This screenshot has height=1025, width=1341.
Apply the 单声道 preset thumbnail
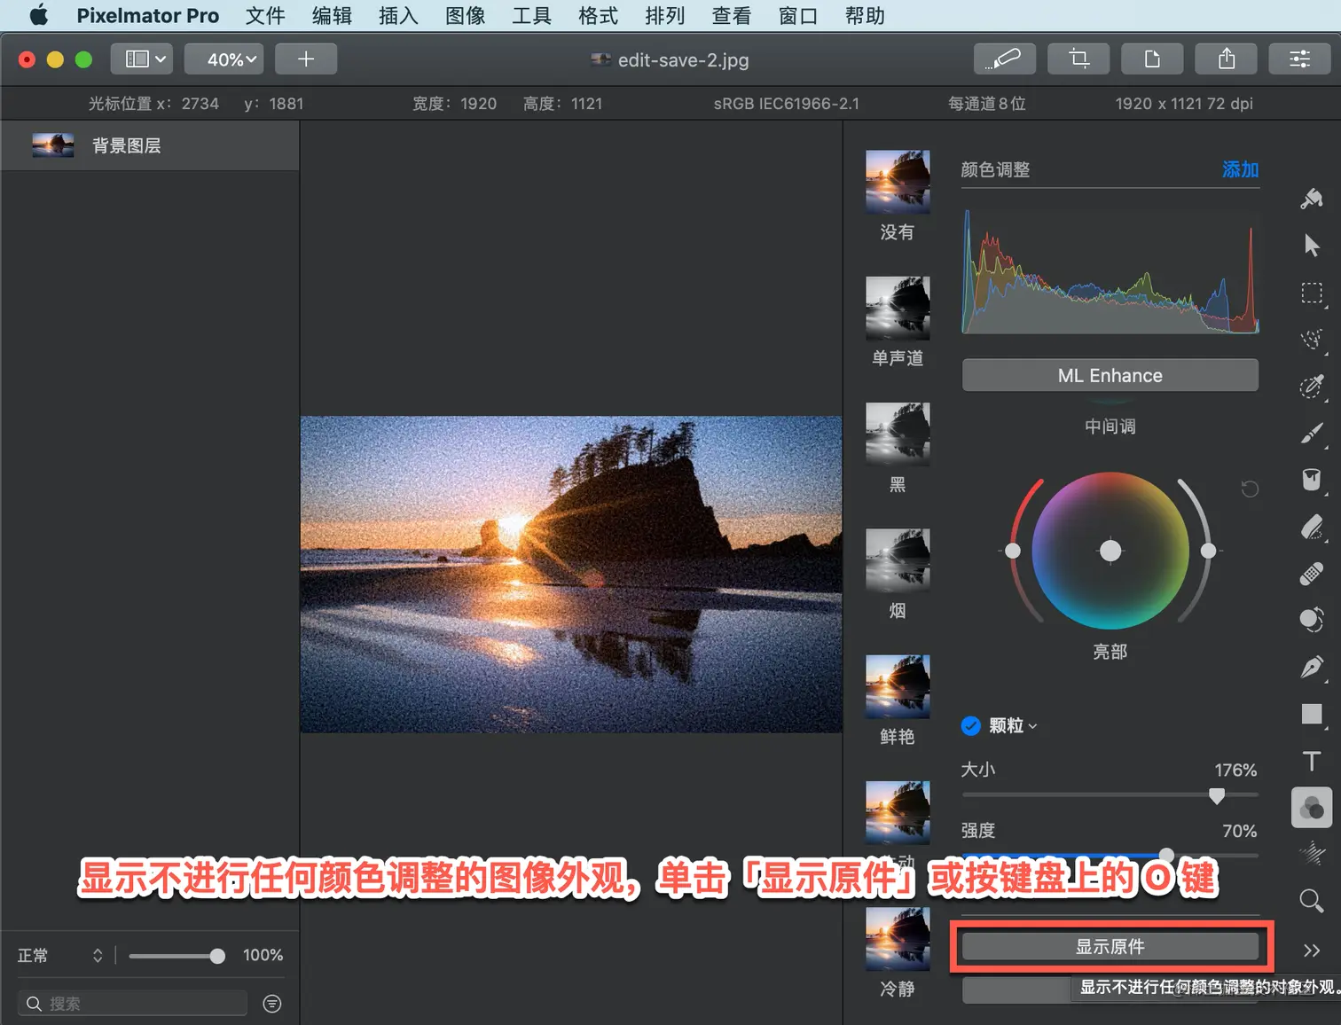click(x=898, y=308)
